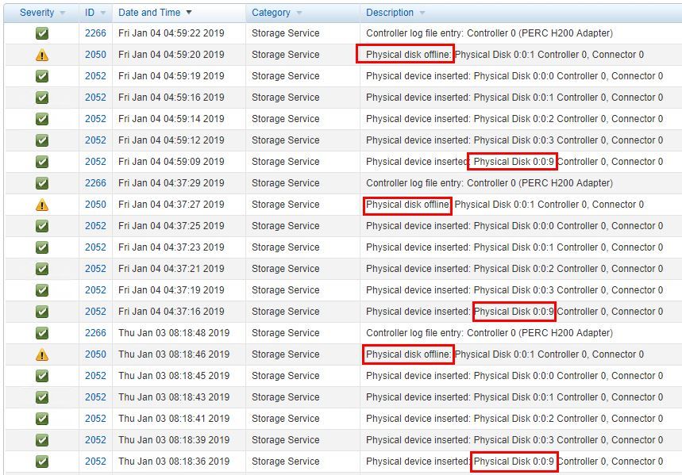Click warning icon for 04:59:20 disk offline event

(42, 55)
